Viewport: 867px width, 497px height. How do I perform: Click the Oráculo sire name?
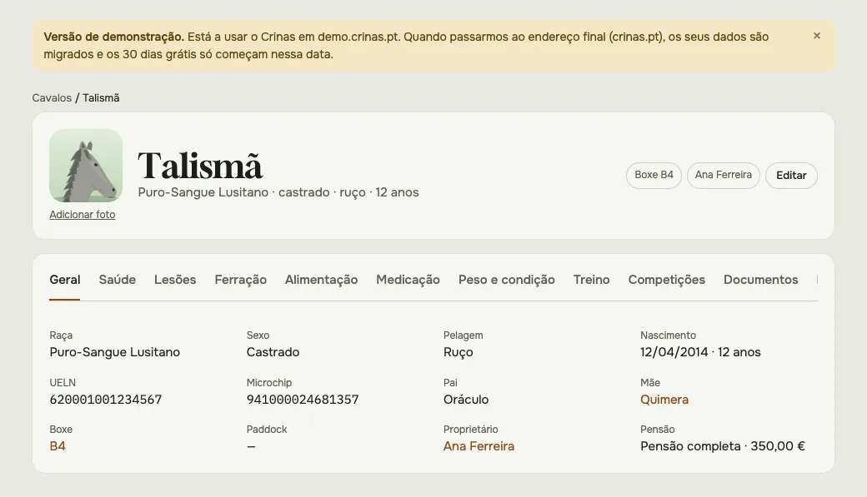tap(466, 400)
